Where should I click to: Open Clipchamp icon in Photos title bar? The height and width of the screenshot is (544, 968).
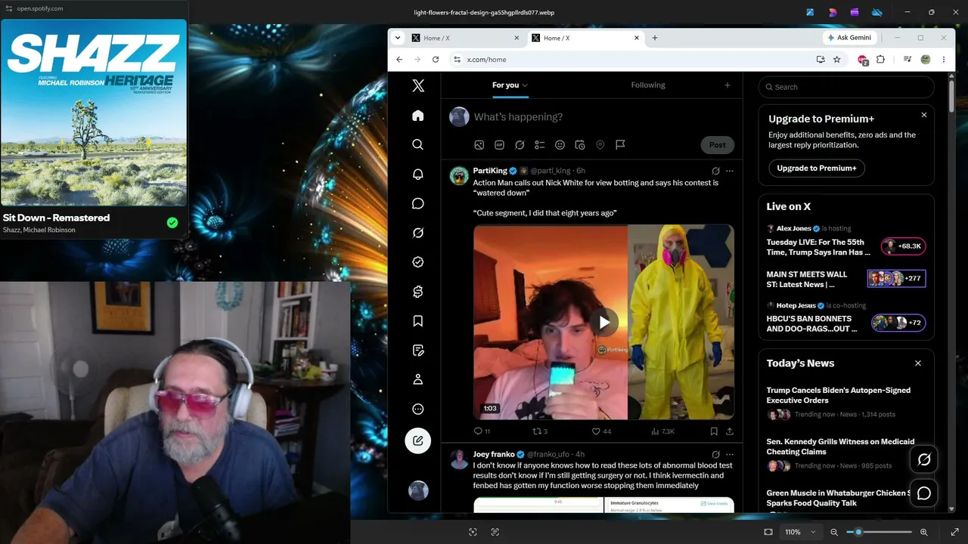point(855,12)
